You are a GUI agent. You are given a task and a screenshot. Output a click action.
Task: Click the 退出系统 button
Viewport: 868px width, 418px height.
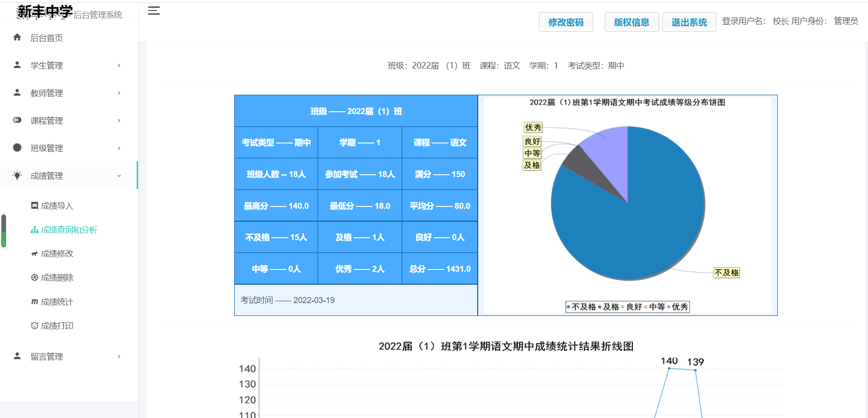click(689, 22)
